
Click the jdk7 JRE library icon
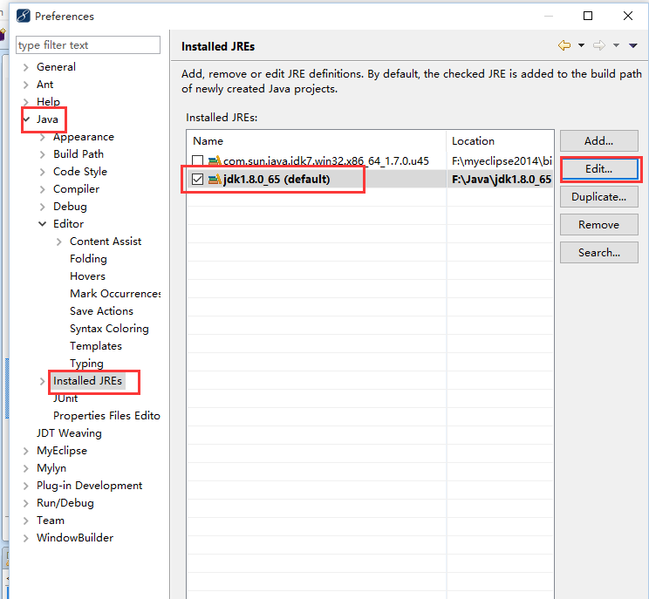[215, 160]
